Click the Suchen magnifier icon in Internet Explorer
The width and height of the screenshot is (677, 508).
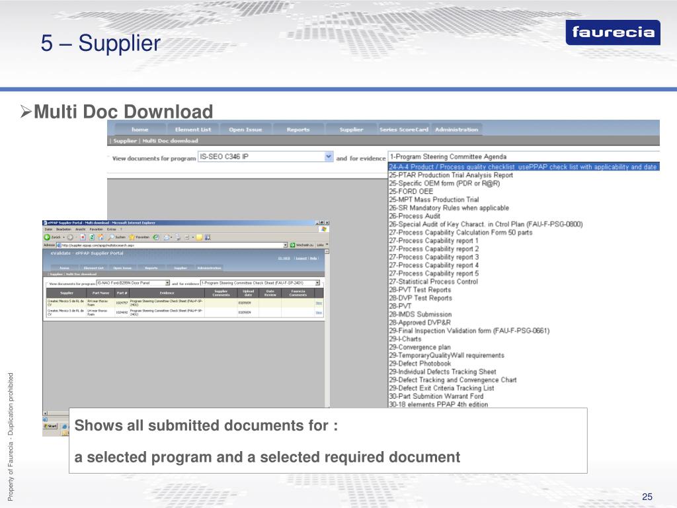coord(111,237)
